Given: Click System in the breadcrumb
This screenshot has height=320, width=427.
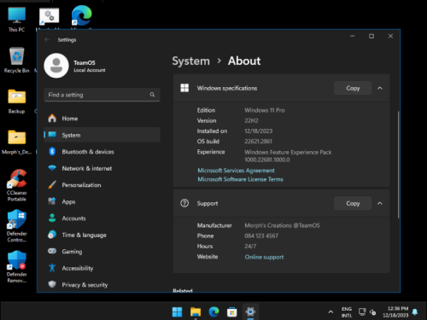Looking at the screenshot, I should (190, 61).
